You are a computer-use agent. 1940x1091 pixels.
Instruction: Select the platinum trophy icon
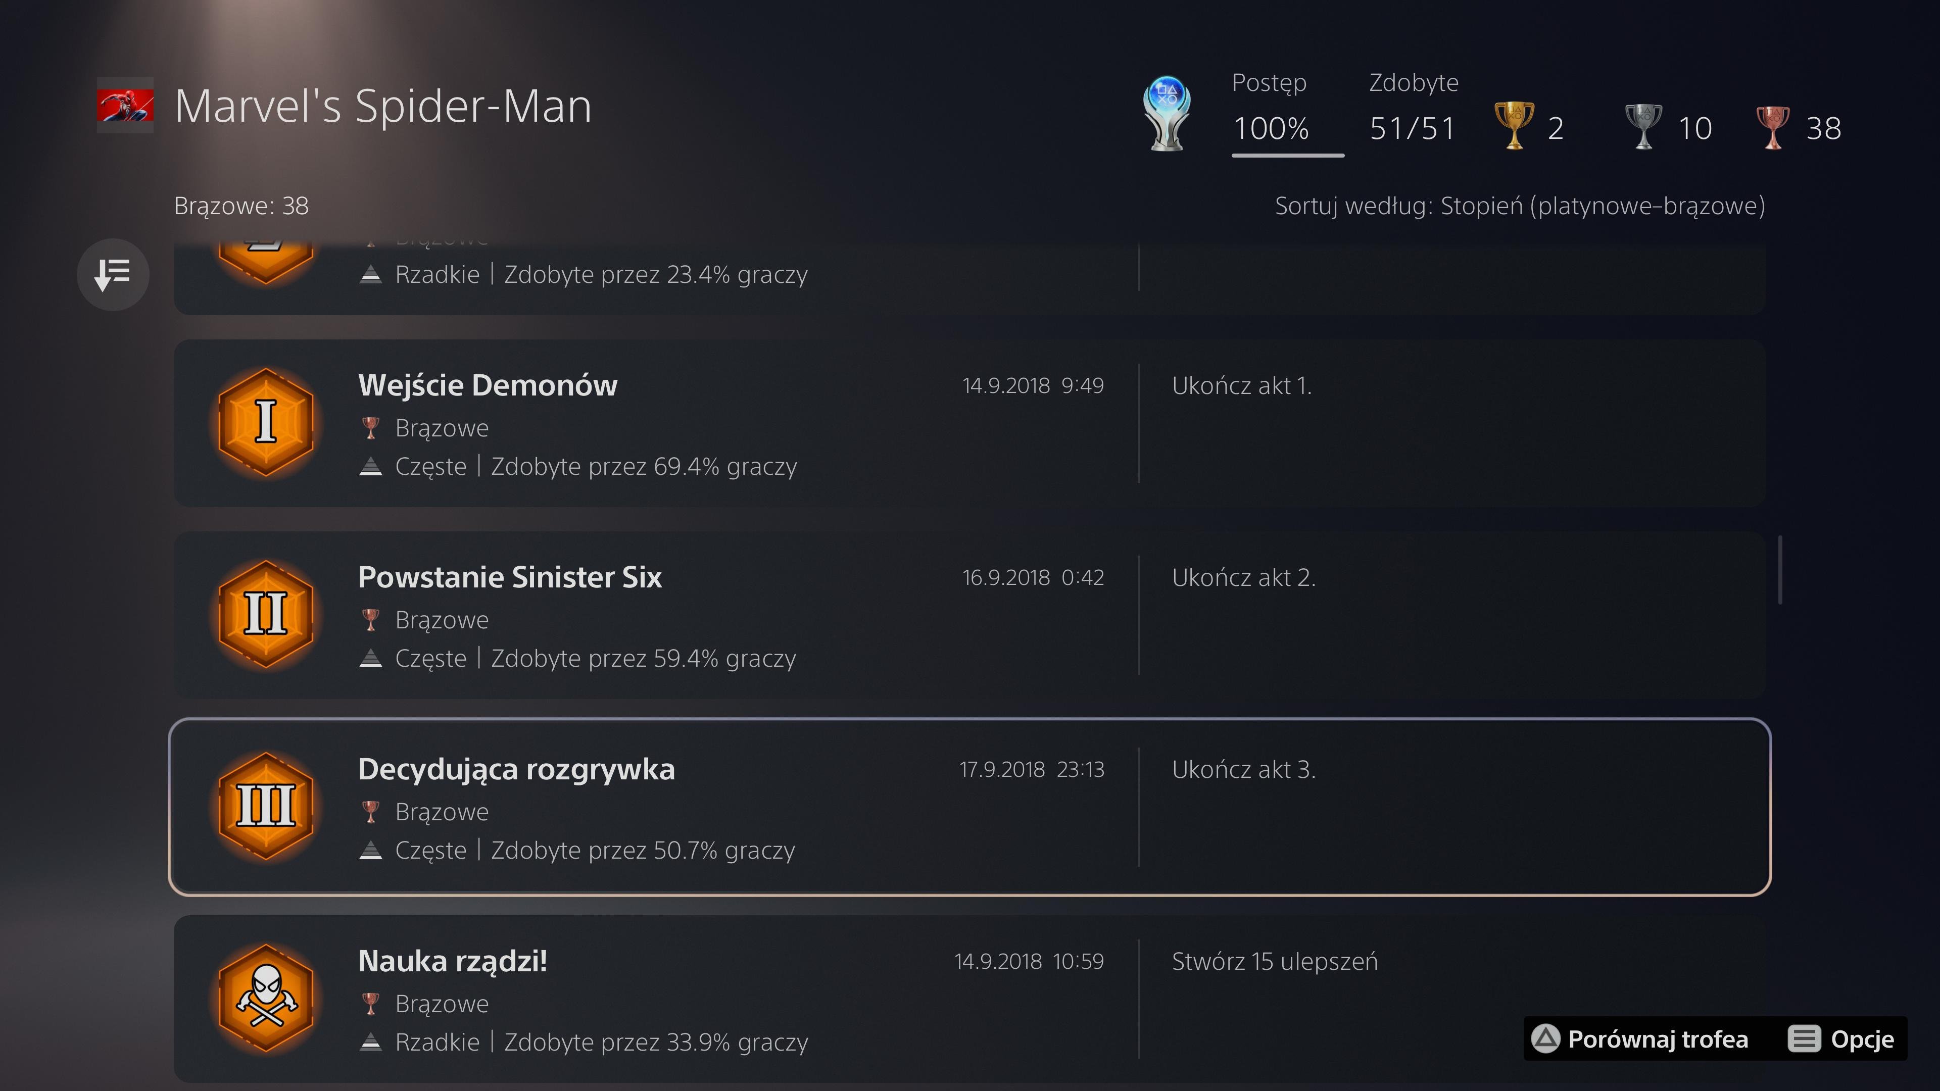(1167, 114)
